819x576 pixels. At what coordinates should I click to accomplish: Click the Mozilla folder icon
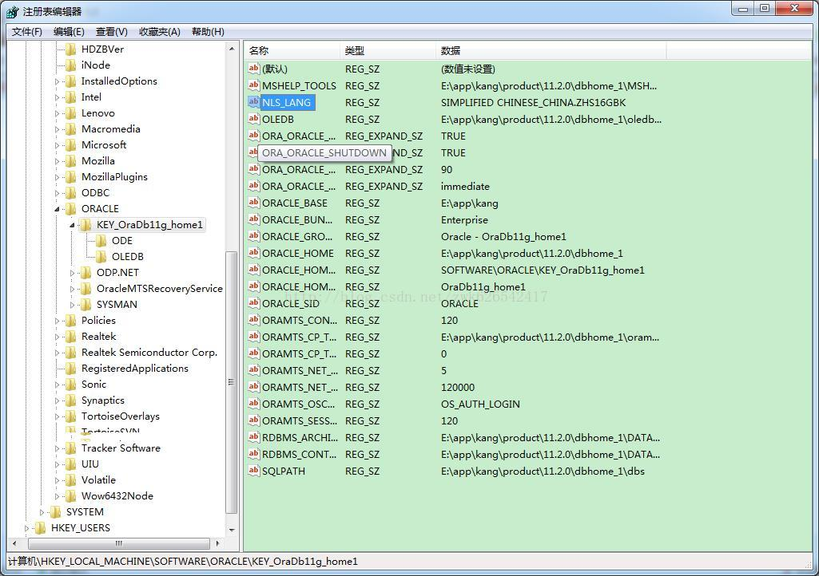pyautogui.click(x=71, y=160)
